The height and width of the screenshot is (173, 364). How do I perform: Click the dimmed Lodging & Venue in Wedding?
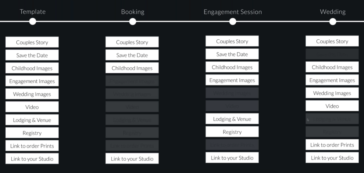coord(332,119)
